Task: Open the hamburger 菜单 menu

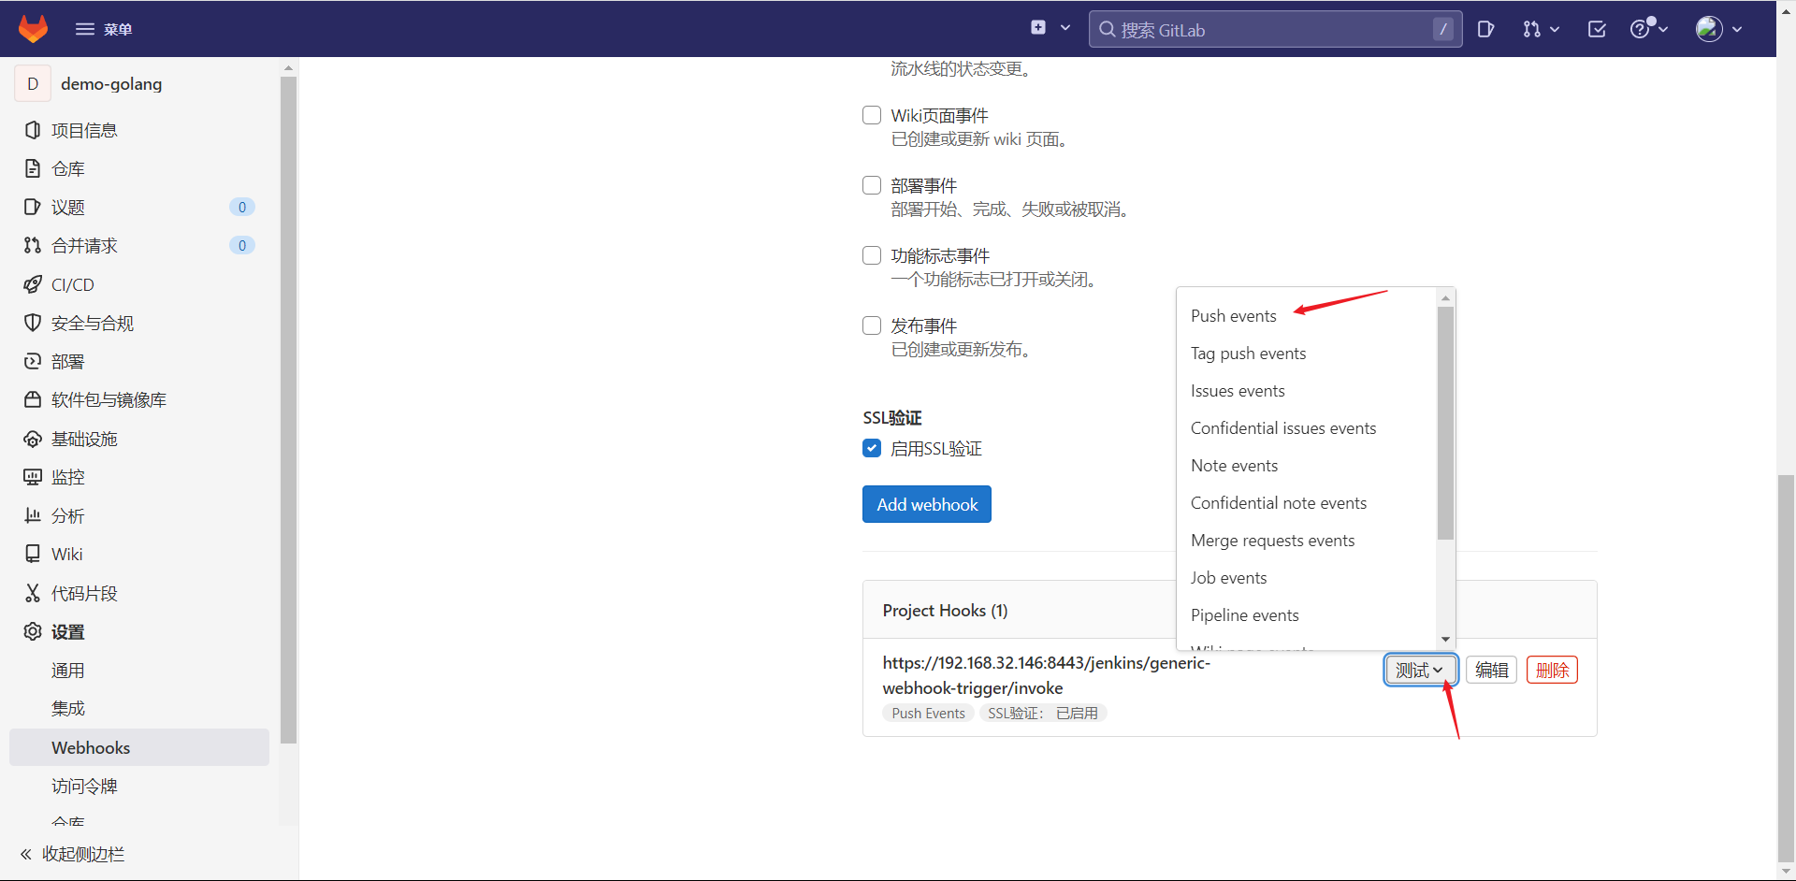Action: [x=104, y=29]
